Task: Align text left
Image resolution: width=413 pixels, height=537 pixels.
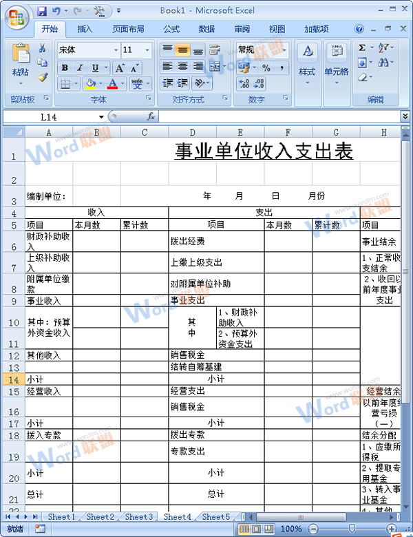Action: (x=167, y=66)
